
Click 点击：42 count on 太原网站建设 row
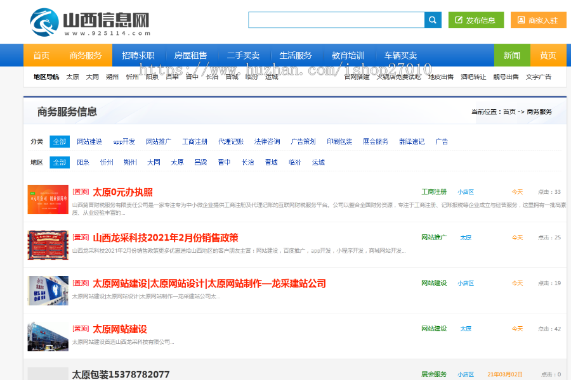(x=549, y=329)
